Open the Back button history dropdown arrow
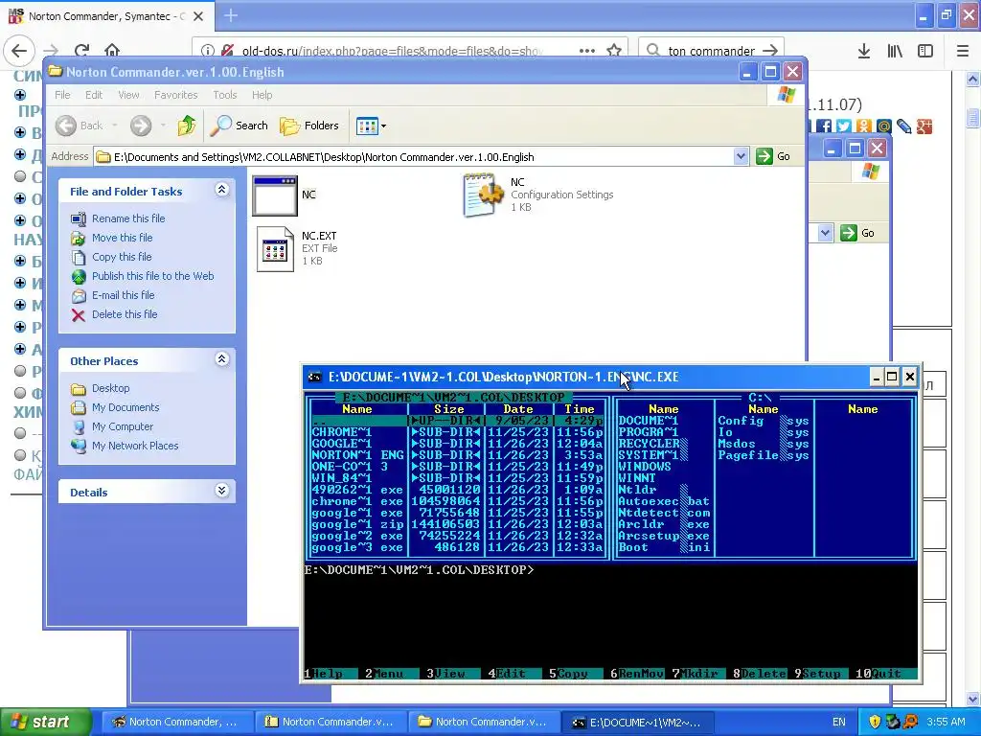Image resolution: width=981 pixels, height=736 pixels. [x=115, y=126]
